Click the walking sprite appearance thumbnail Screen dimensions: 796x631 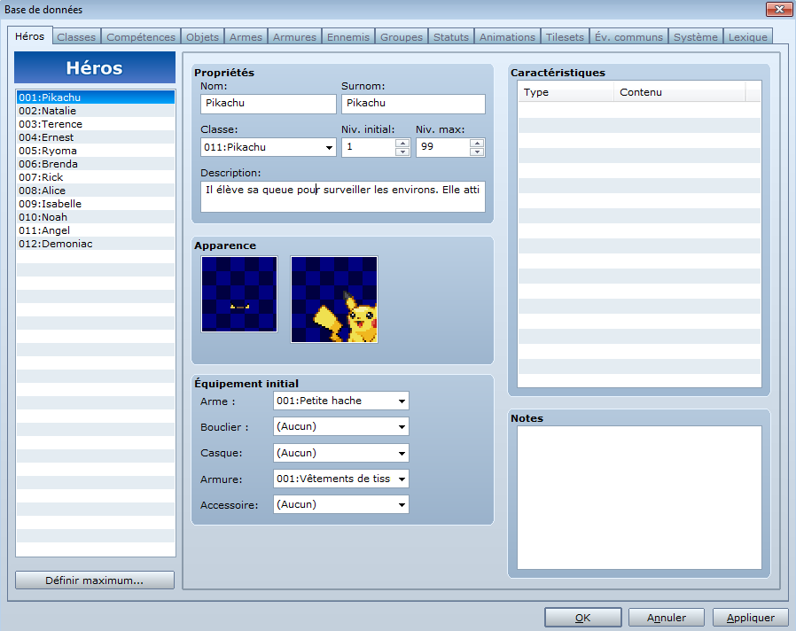239,294
